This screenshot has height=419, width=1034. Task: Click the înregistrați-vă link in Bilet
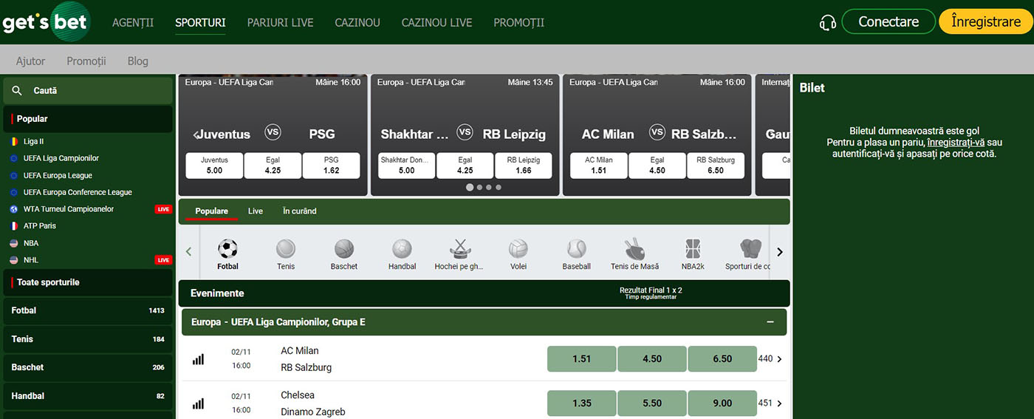pos(956,142)
